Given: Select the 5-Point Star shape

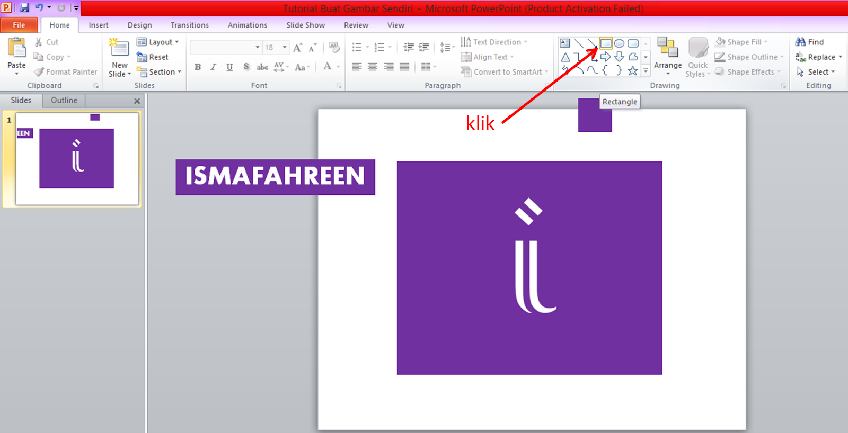Looking at the screenshot, I should coord(633,70).
